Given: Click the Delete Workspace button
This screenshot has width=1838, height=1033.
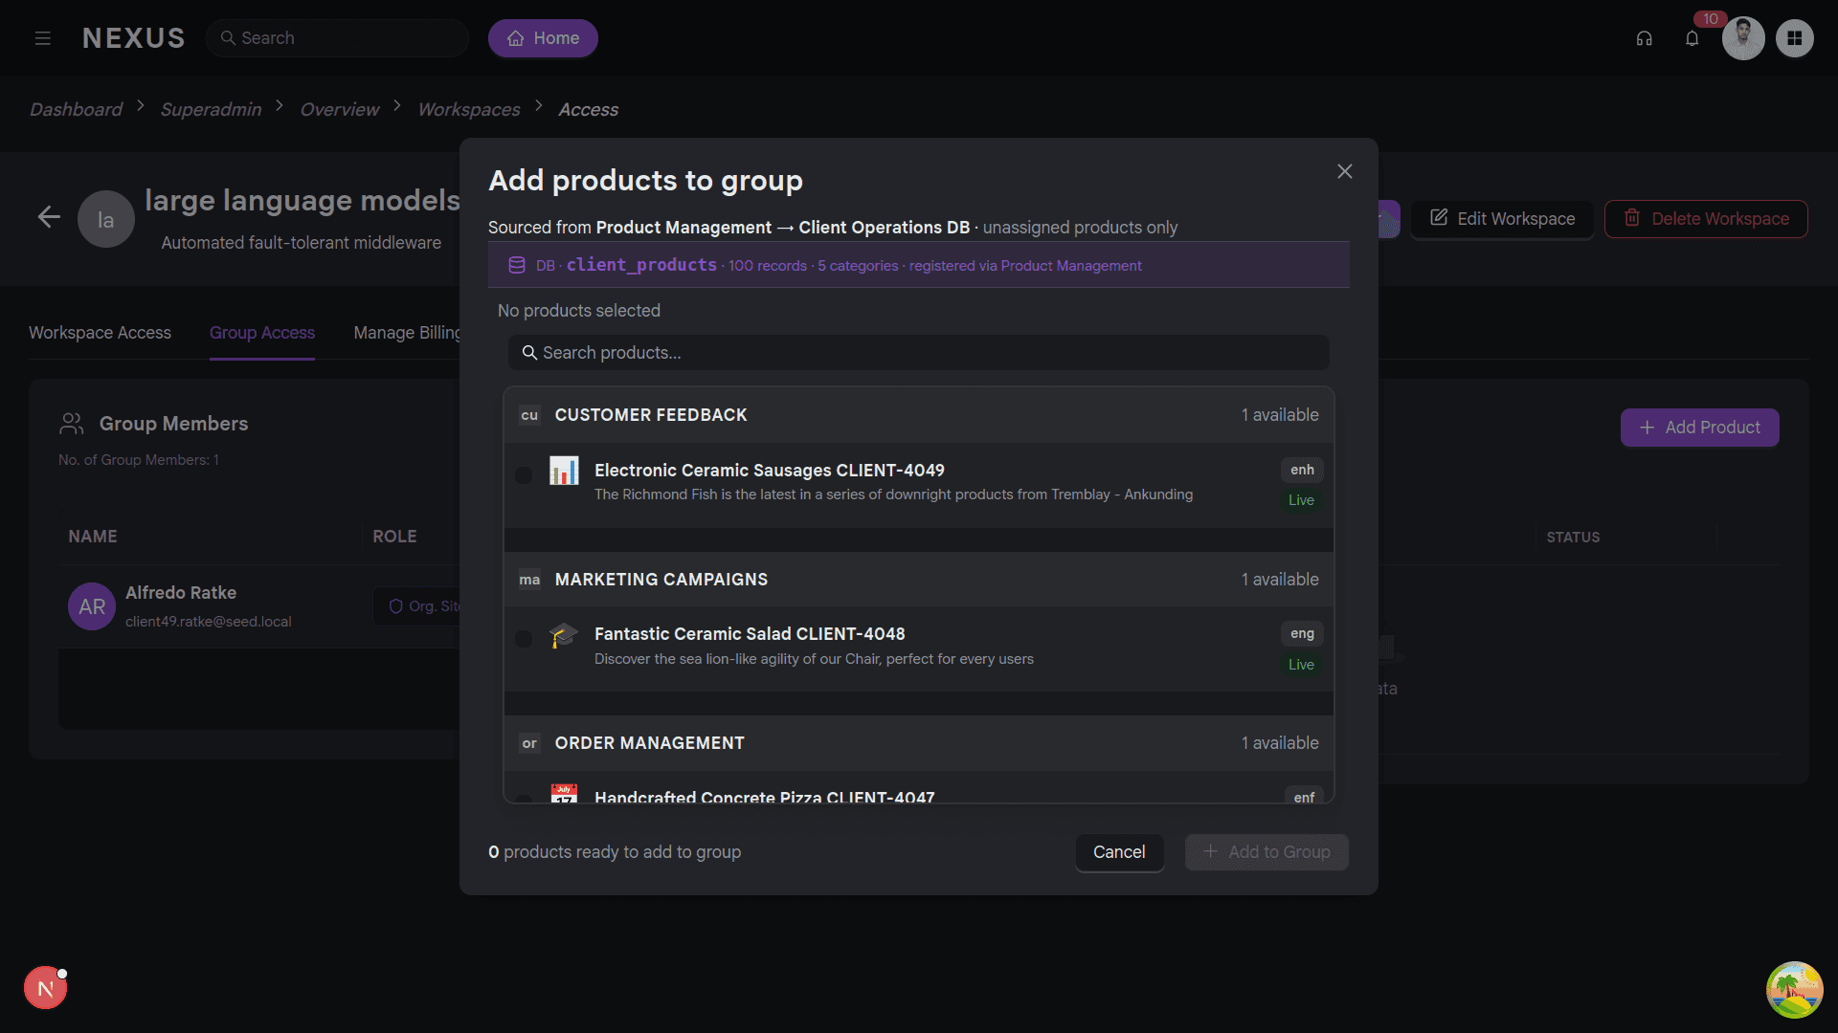Looking at the screenshot, I should [1706, 219].
